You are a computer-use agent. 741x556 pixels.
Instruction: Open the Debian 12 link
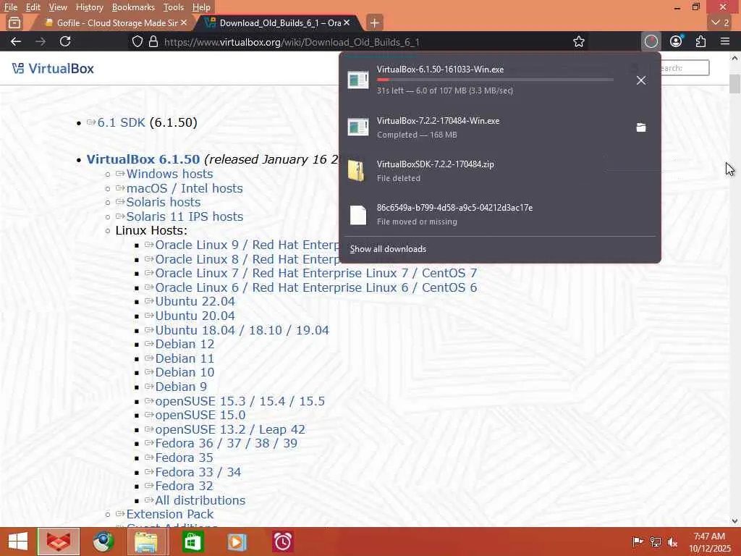coord(185,344)
